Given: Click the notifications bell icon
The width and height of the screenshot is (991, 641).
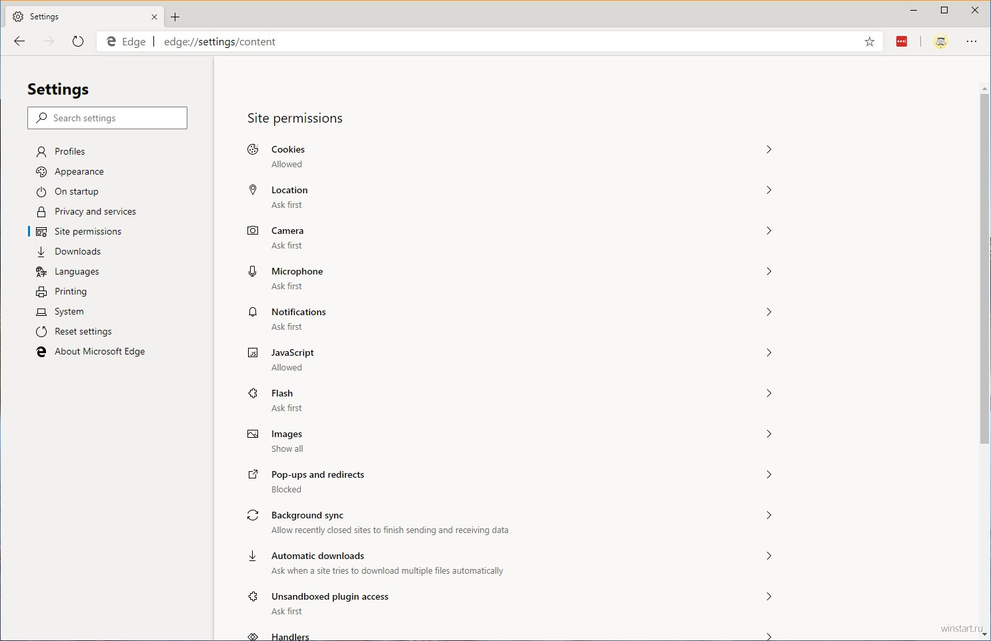Looking at the screenshot, I should [x=253, y=312].
